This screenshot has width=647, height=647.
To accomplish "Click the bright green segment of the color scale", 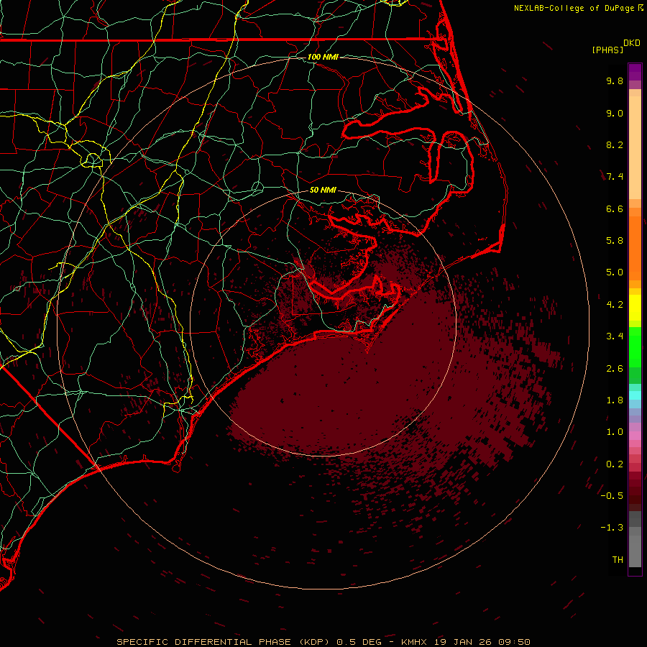I will [635, 347].
